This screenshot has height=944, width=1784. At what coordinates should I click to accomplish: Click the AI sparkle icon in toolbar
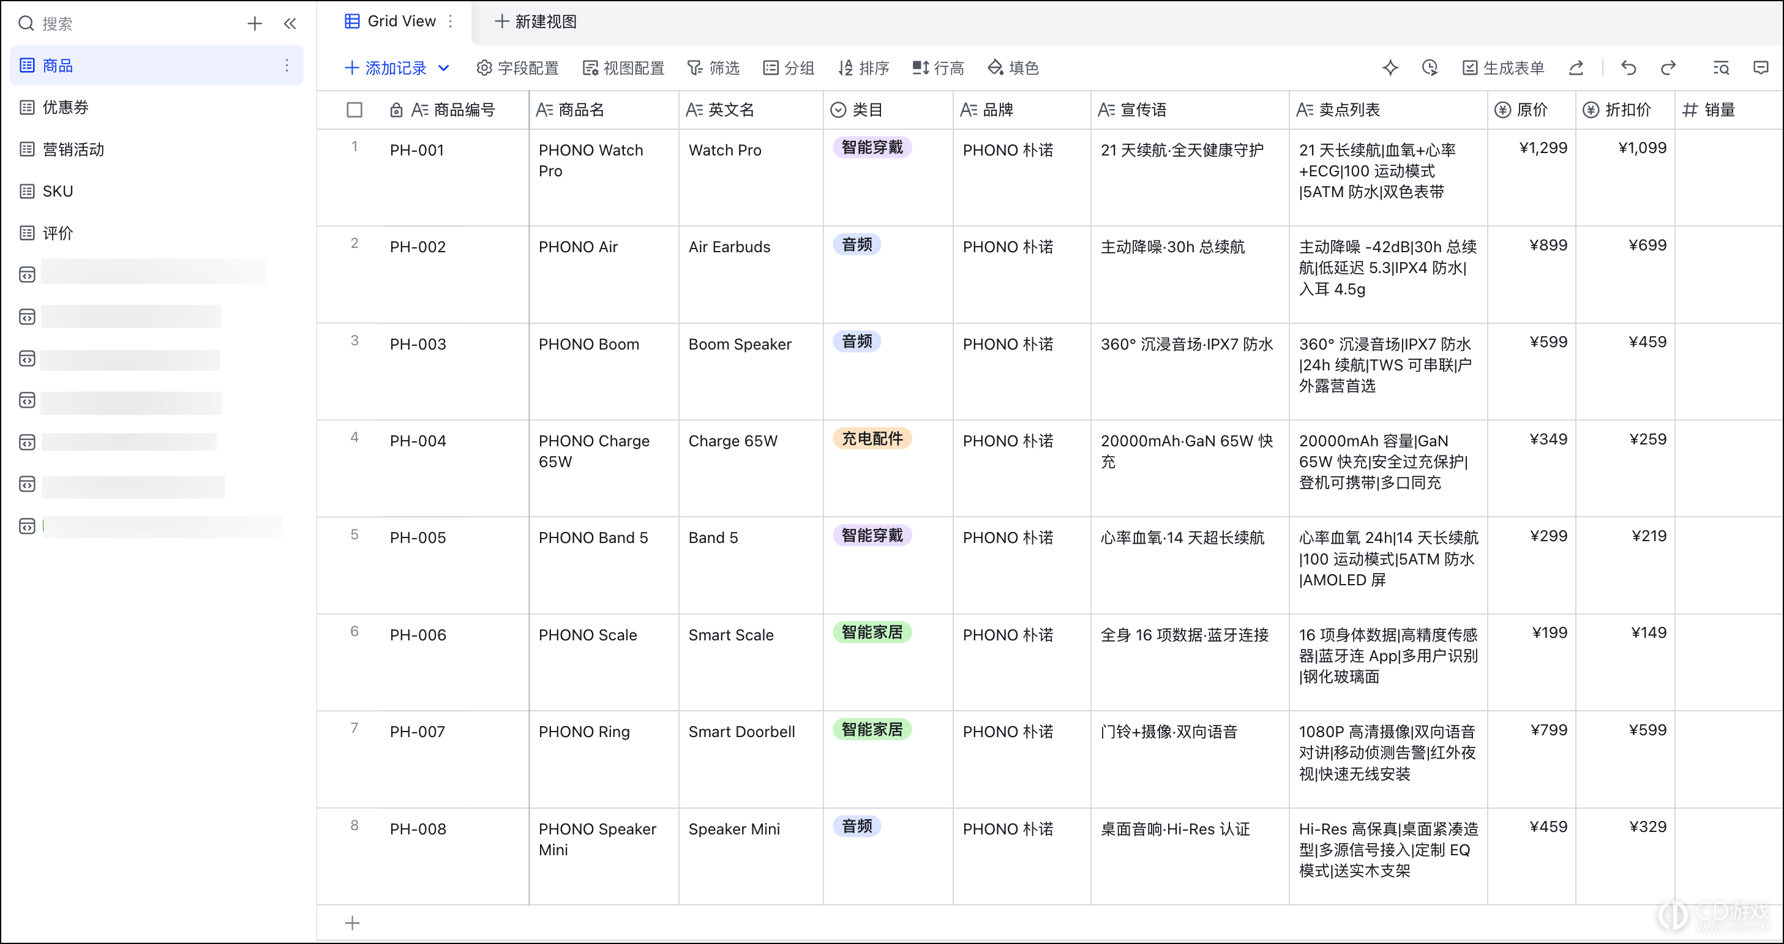click(1389, 68)
